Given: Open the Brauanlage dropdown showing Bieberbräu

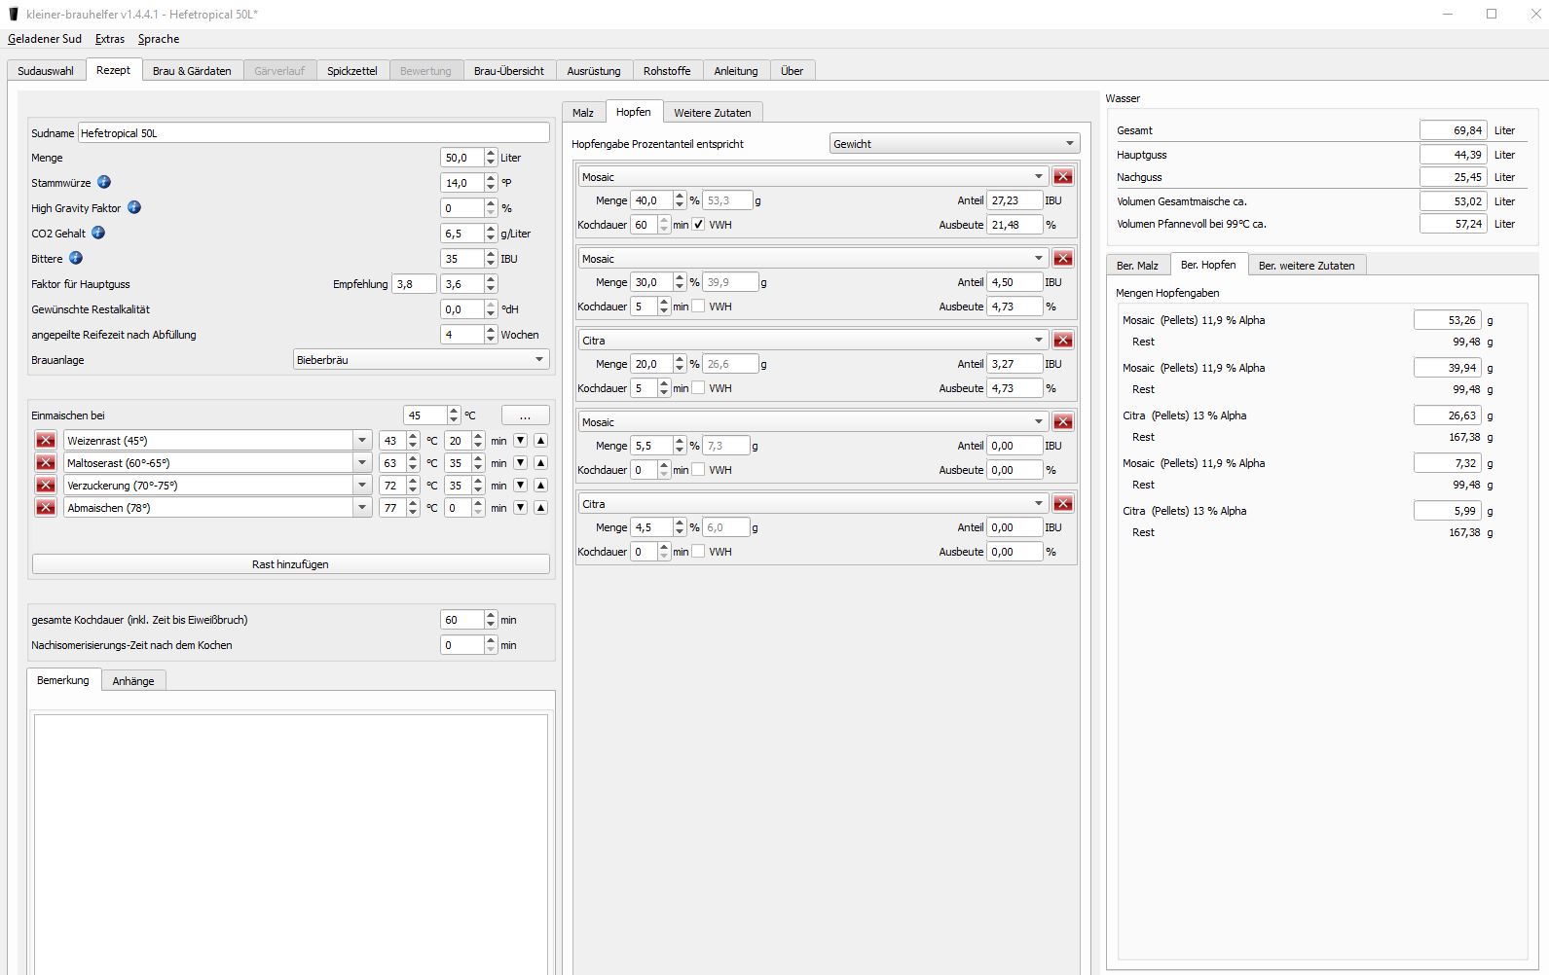Looking at the screenshot, I should (x=421, y=360).
